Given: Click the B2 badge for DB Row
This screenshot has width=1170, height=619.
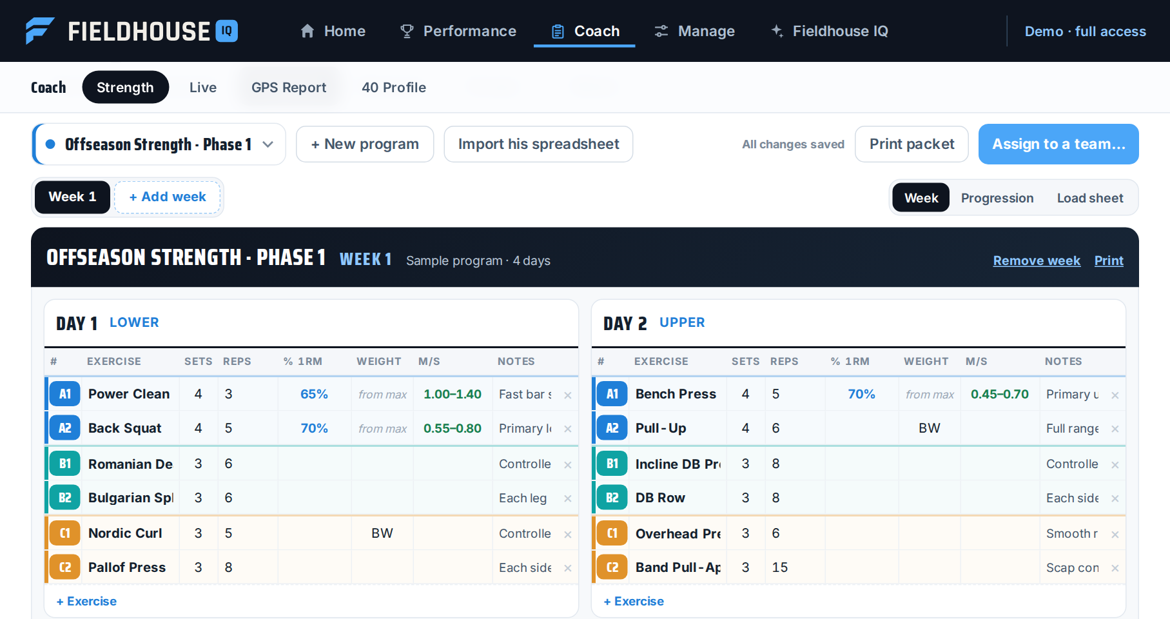Looking at the screenshot, I should tap(612, 498).
